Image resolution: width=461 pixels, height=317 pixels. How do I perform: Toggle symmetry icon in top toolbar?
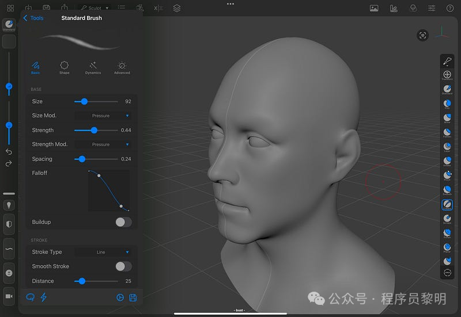pyautogui.click(x=158, y=8)
